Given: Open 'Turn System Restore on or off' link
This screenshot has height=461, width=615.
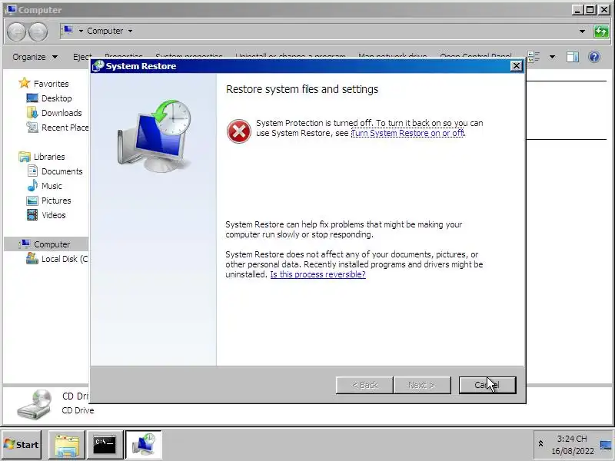Looking at the screenshot, I should coord(407,133).
